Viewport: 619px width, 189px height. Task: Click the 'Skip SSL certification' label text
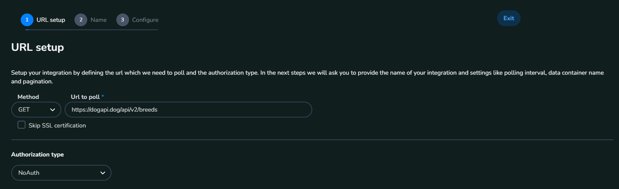pyautogui.click(x=57, y=126)
